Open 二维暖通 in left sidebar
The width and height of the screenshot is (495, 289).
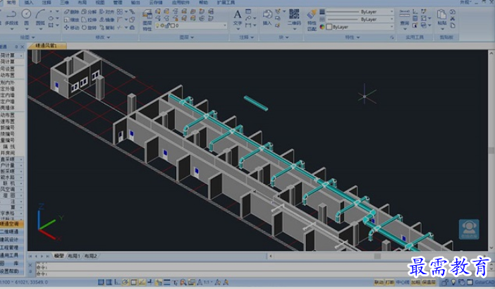[11, 232]
